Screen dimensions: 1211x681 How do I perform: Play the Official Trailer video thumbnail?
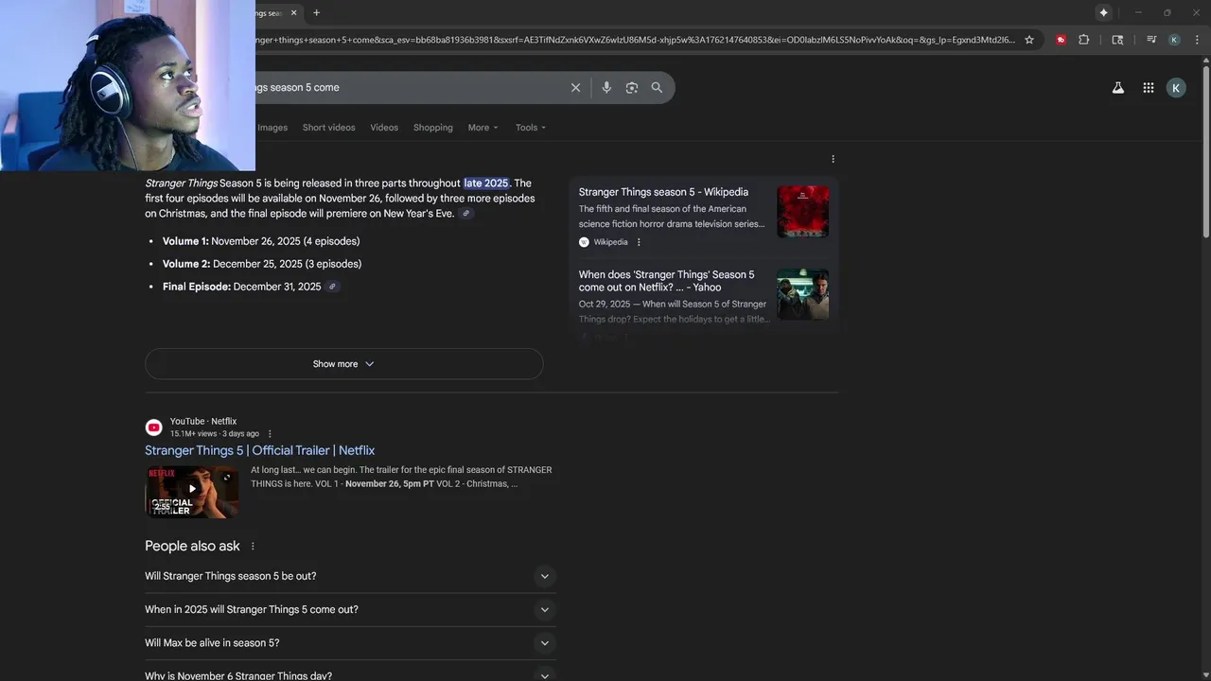192,491
